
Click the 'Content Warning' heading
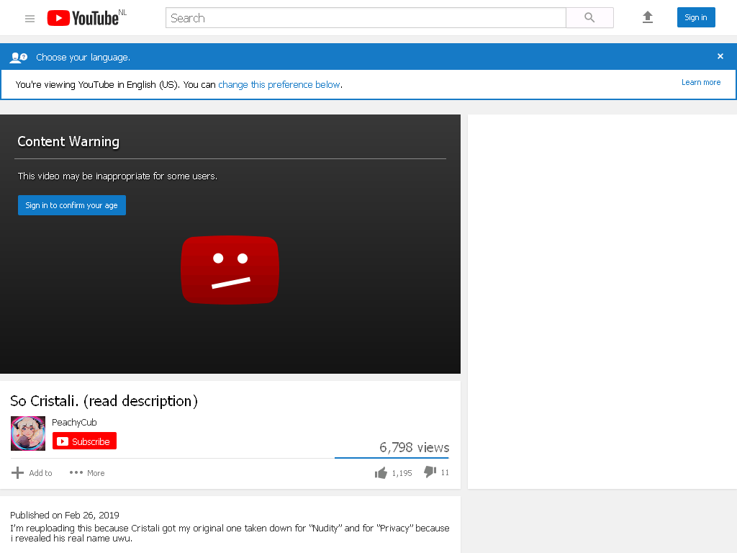pyautogui.click(x=68, y=142)
